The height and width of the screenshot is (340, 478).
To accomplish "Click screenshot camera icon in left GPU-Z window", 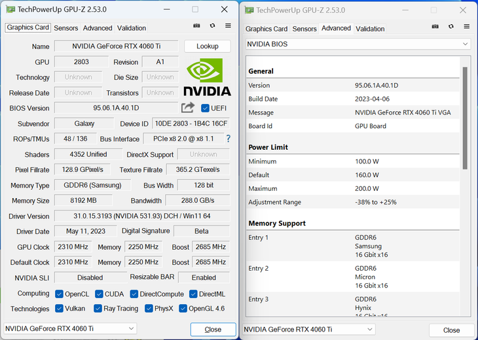I will point(196,25).
